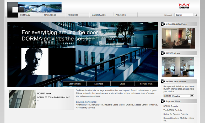Click the MOVEO Video title
This screenshot has height=123, width=205.
pyautogui.click(x=173, y=53)
